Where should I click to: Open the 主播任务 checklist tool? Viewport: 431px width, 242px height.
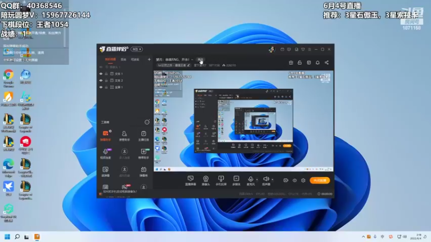pyautogui.click(x=143, y=136)
